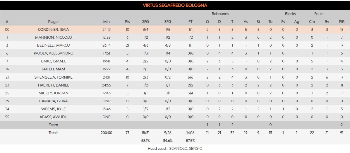Select Pajola, Alessandro in player list

pyautogui.click(x=54, y=53)
